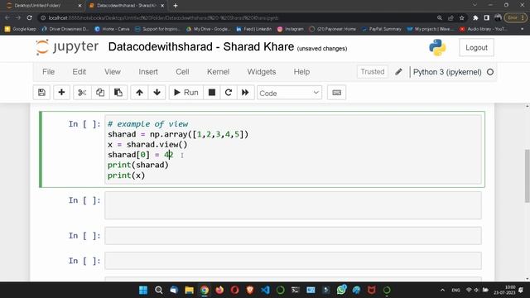The width and height of the screenshot is (530, 298).
Task: Click the Trusted notebook button
Action: tap(372, 72)
